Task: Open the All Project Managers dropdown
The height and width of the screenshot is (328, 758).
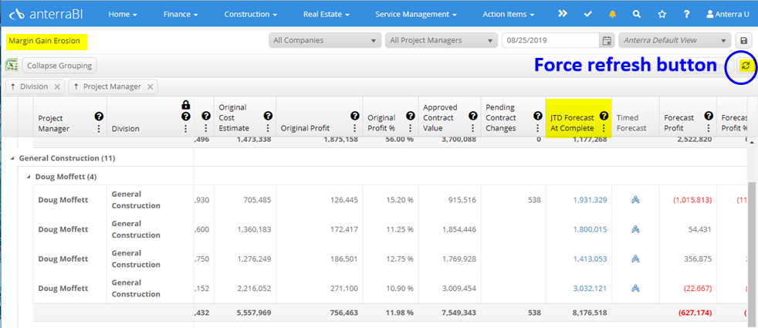Action: [440, 40]
